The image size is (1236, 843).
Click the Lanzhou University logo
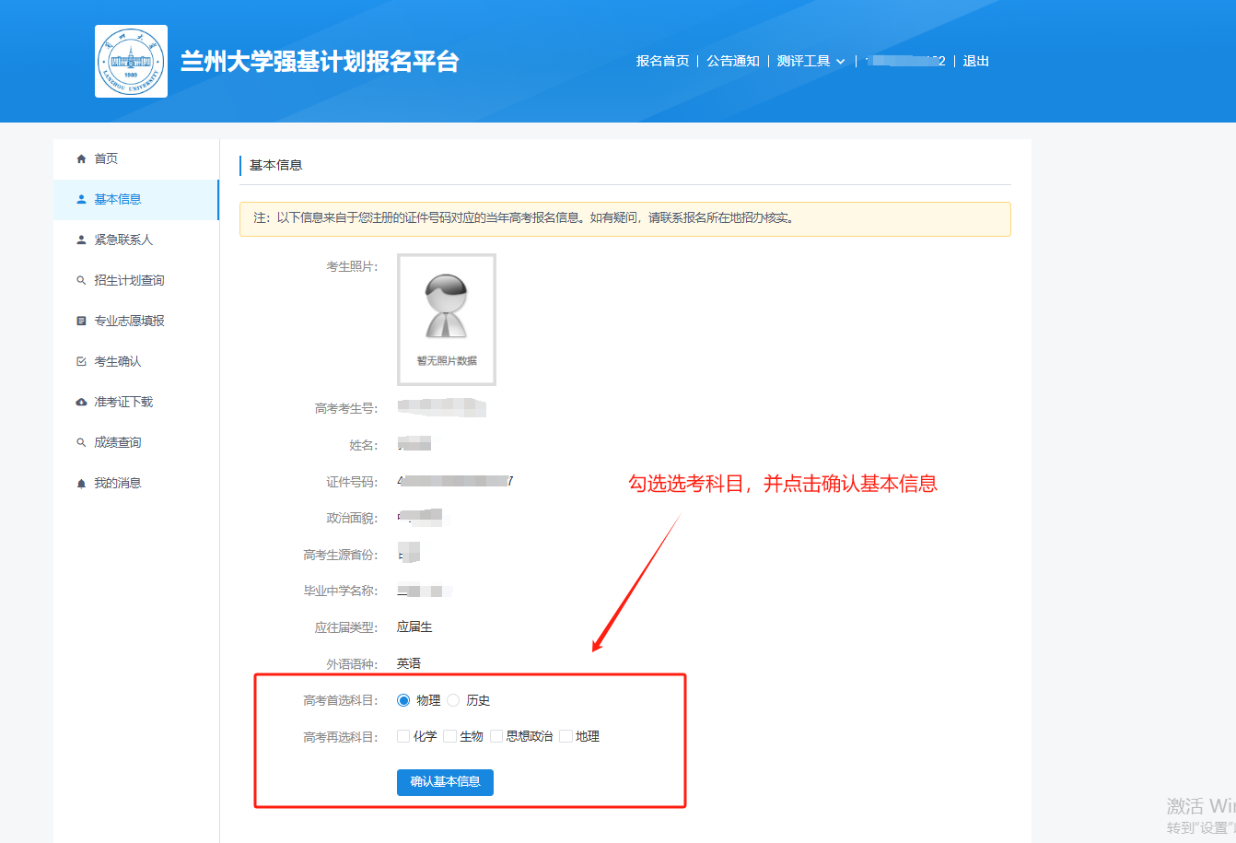[x=131, y=62]
